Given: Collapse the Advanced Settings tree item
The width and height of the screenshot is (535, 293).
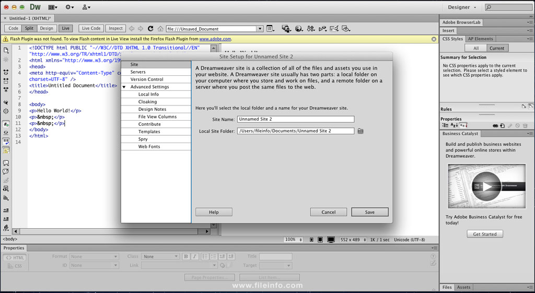Looking at the screenshot, I should pos(124,87).
